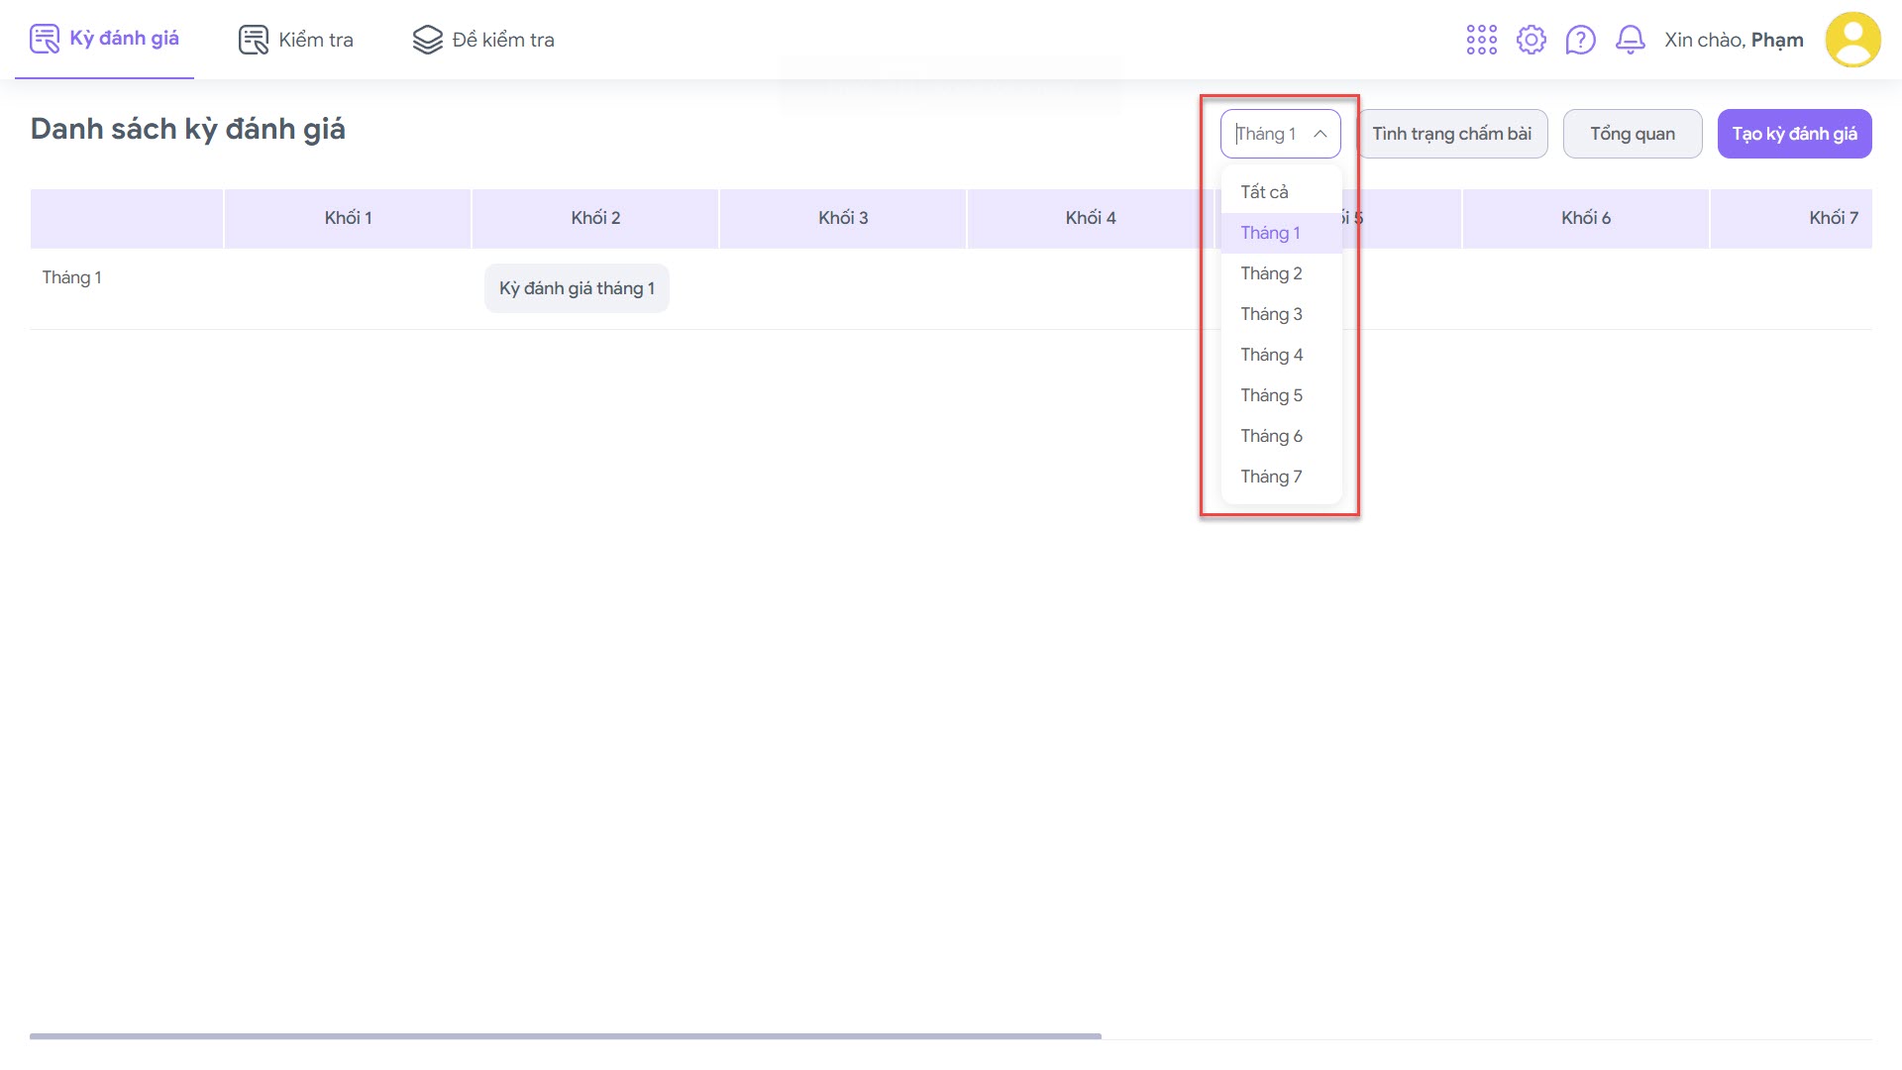
Task: Pick Tháng 7 from the list
Action: (1271, 477)
